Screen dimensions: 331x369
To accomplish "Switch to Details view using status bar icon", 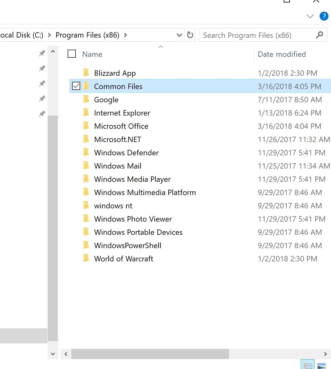I will point(308,364).
